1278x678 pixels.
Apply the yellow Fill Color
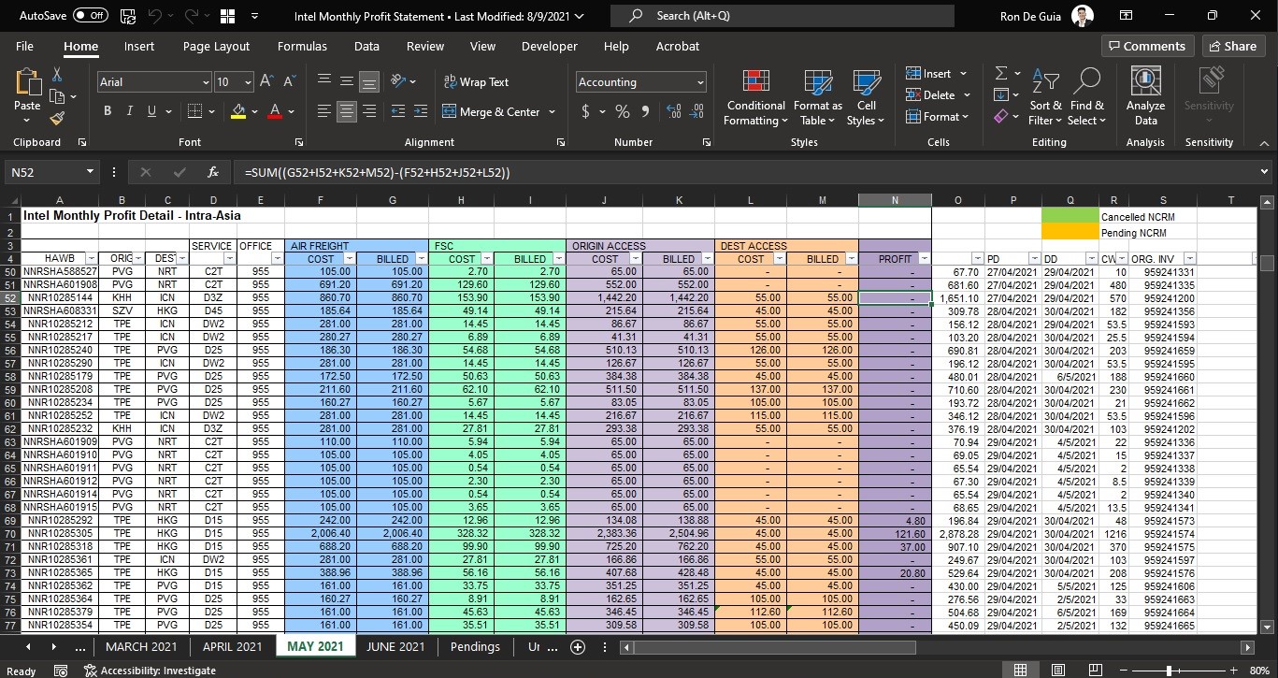(x=237, y=111)
